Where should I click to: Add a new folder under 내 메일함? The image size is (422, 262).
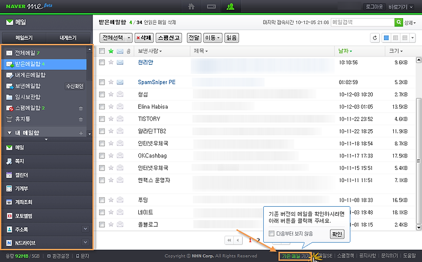[x=81, y=133]
